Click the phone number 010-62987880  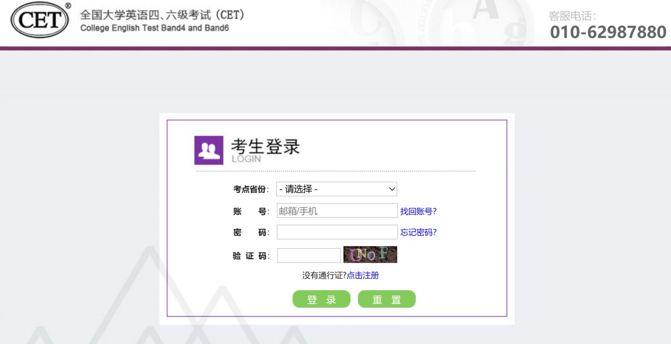click(608, 32)
